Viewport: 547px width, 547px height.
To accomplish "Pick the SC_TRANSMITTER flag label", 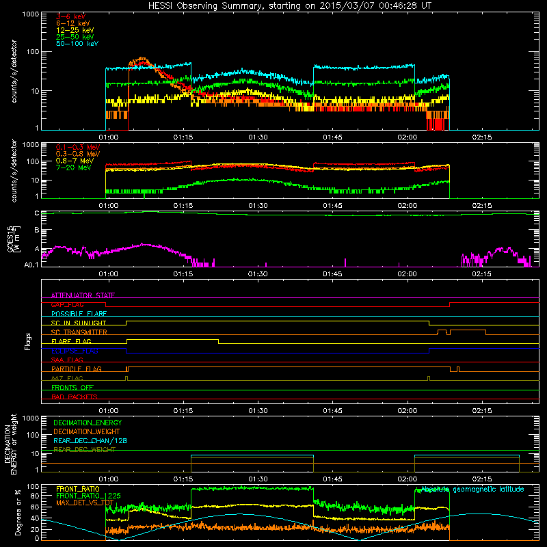I will pos(79,332).
